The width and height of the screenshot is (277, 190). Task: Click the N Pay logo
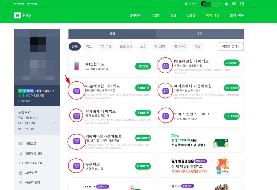point(23,15)
